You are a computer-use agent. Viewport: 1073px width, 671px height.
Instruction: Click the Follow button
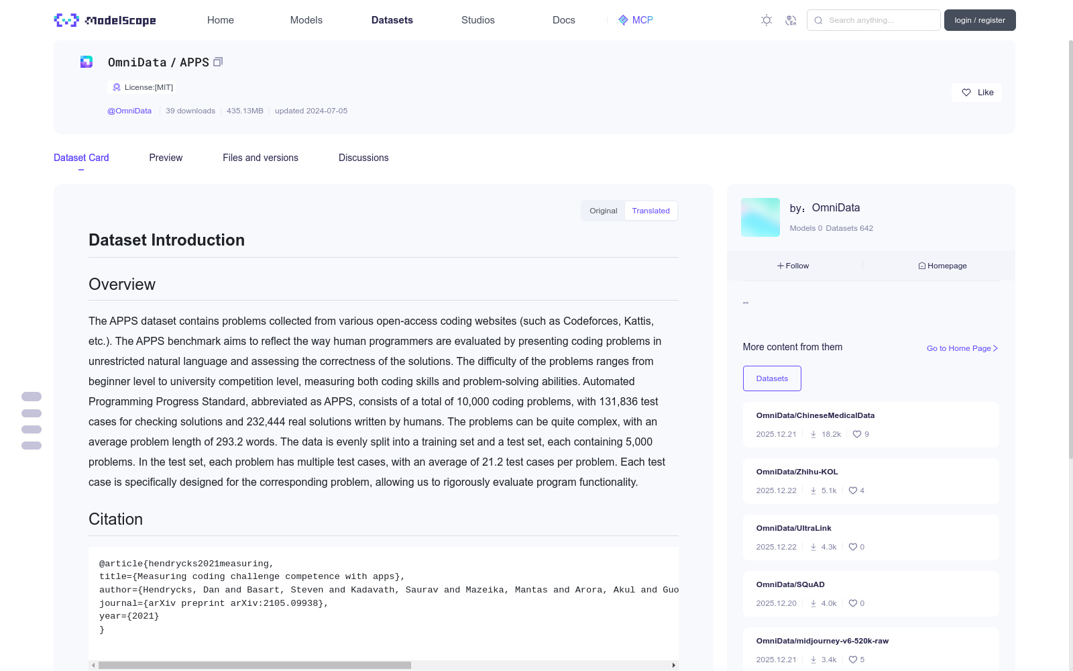pyautogui.click(x=793, y=266)
